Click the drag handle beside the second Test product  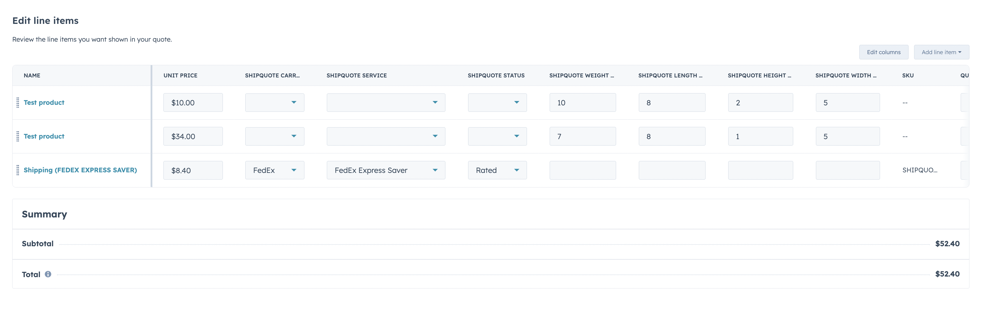(17, 136)
